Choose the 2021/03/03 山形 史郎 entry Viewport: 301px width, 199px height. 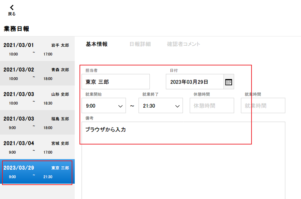coord(37,98)
